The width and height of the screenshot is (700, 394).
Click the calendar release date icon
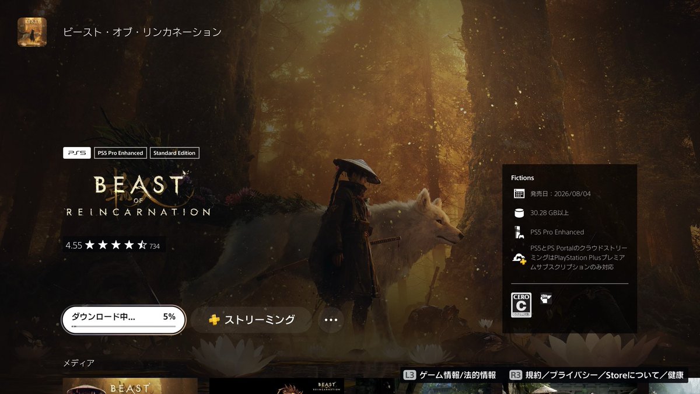tap(519, 194)
